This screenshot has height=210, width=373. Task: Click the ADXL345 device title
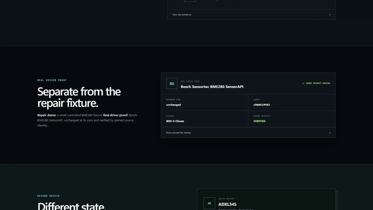pyautogui.click(x=227, y=204)
